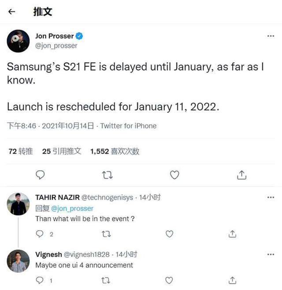Reply to Vignesh's comment
The height and width of the screenshot is (290, 282).
[x=40, y=280]
